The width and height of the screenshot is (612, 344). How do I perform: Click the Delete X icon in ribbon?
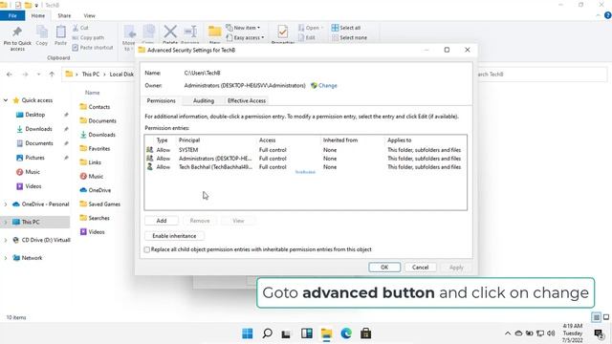click(x=170, y=32)
